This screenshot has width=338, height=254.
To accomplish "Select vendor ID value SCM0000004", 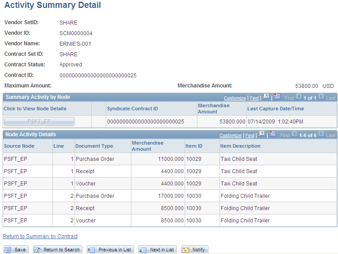I will 76,33.
